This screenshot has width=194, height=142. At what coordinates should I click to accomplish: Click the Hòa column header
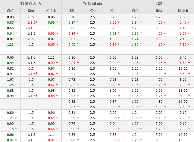[x=159, y=10]
